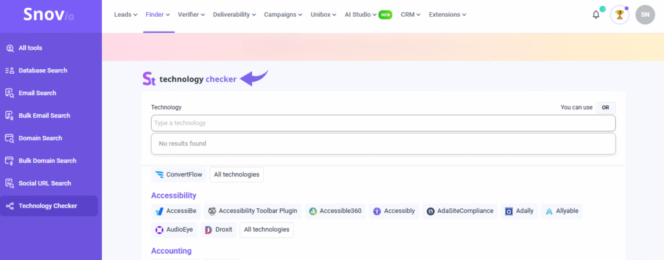The image size is (664, 260).
Task: Open the Accounting category heading
Action: (x=171, y=251)
